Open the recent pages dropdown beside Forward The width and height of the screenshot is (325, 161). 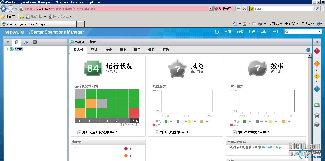(x=16, y=9)
